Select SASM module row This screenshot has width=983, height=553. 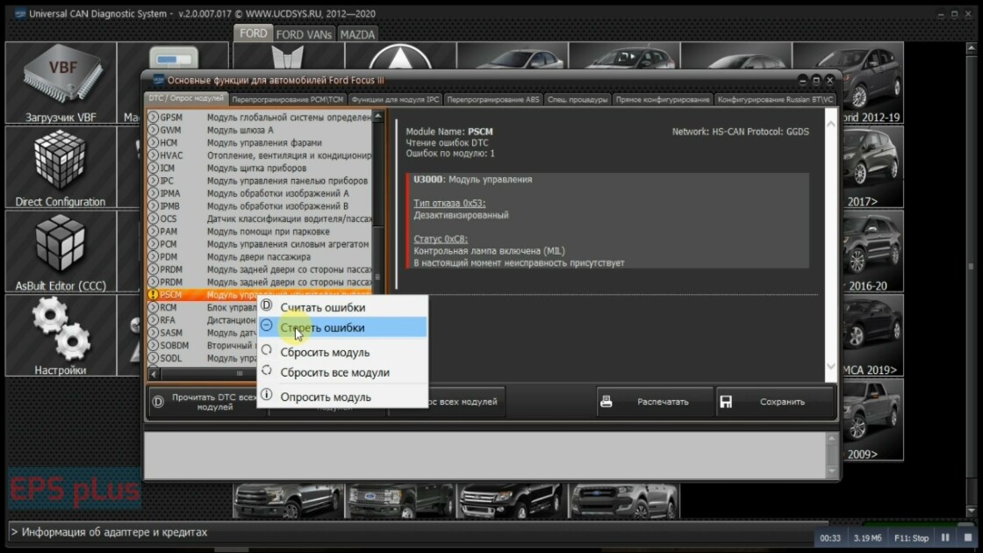coord(202,333)
